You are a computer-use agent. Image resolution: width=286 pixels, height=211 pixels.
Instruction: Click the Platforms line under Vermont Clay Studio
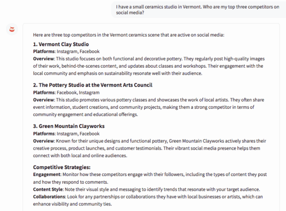pos(66,52)
